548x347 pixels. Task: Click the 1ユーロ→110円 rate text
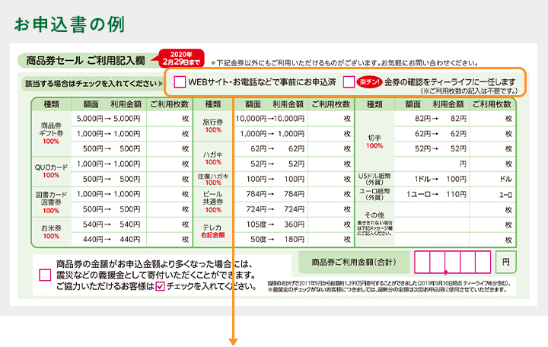[436, 194]
